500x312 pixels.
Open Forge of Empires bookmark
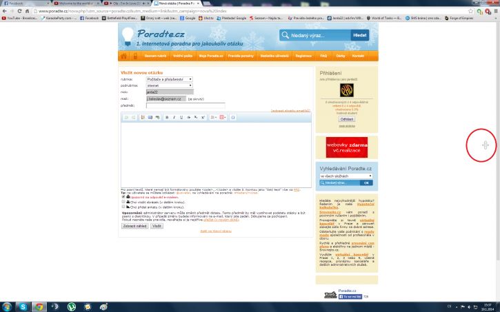459,18
